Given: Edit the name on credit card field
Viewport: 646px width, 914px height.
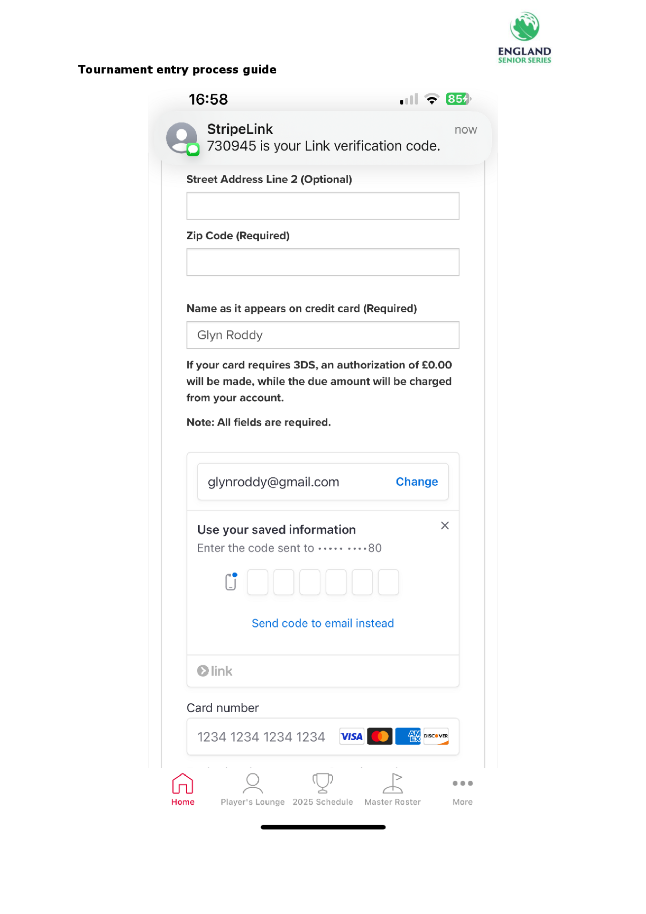Looking at the screenshot, I should [x=322, y=335].
